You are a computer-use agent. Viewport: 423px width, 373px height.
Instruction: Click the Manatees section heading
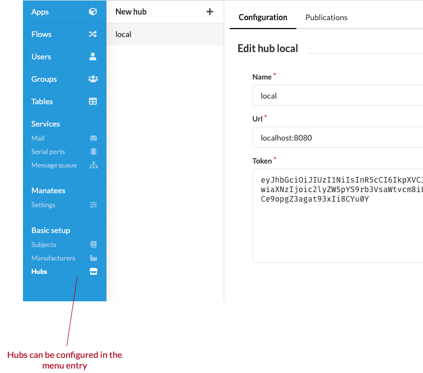click(48, 190)
